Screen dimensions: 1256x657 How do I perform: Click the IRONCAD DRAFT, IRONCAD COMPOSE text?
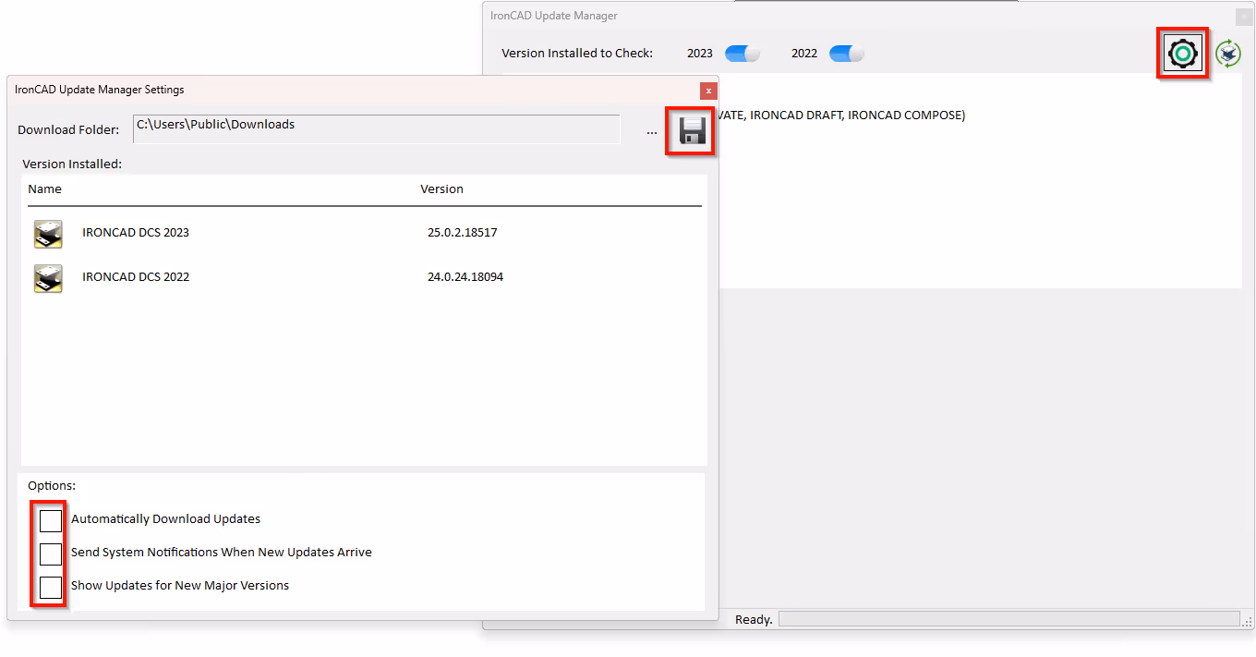[x=857, y=116]
